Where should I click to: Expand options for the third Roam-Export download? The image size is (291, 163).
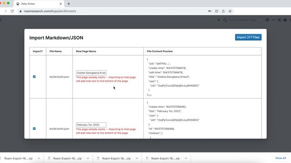(x=137, y=158)
